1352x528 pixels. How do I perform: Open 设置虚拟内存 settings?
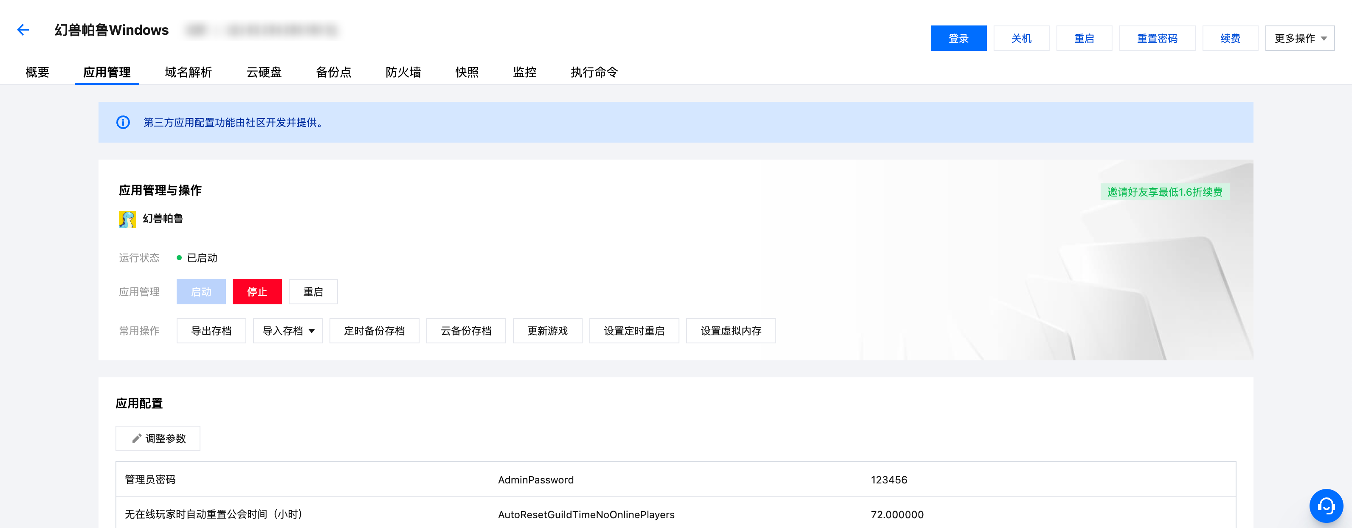731,331
